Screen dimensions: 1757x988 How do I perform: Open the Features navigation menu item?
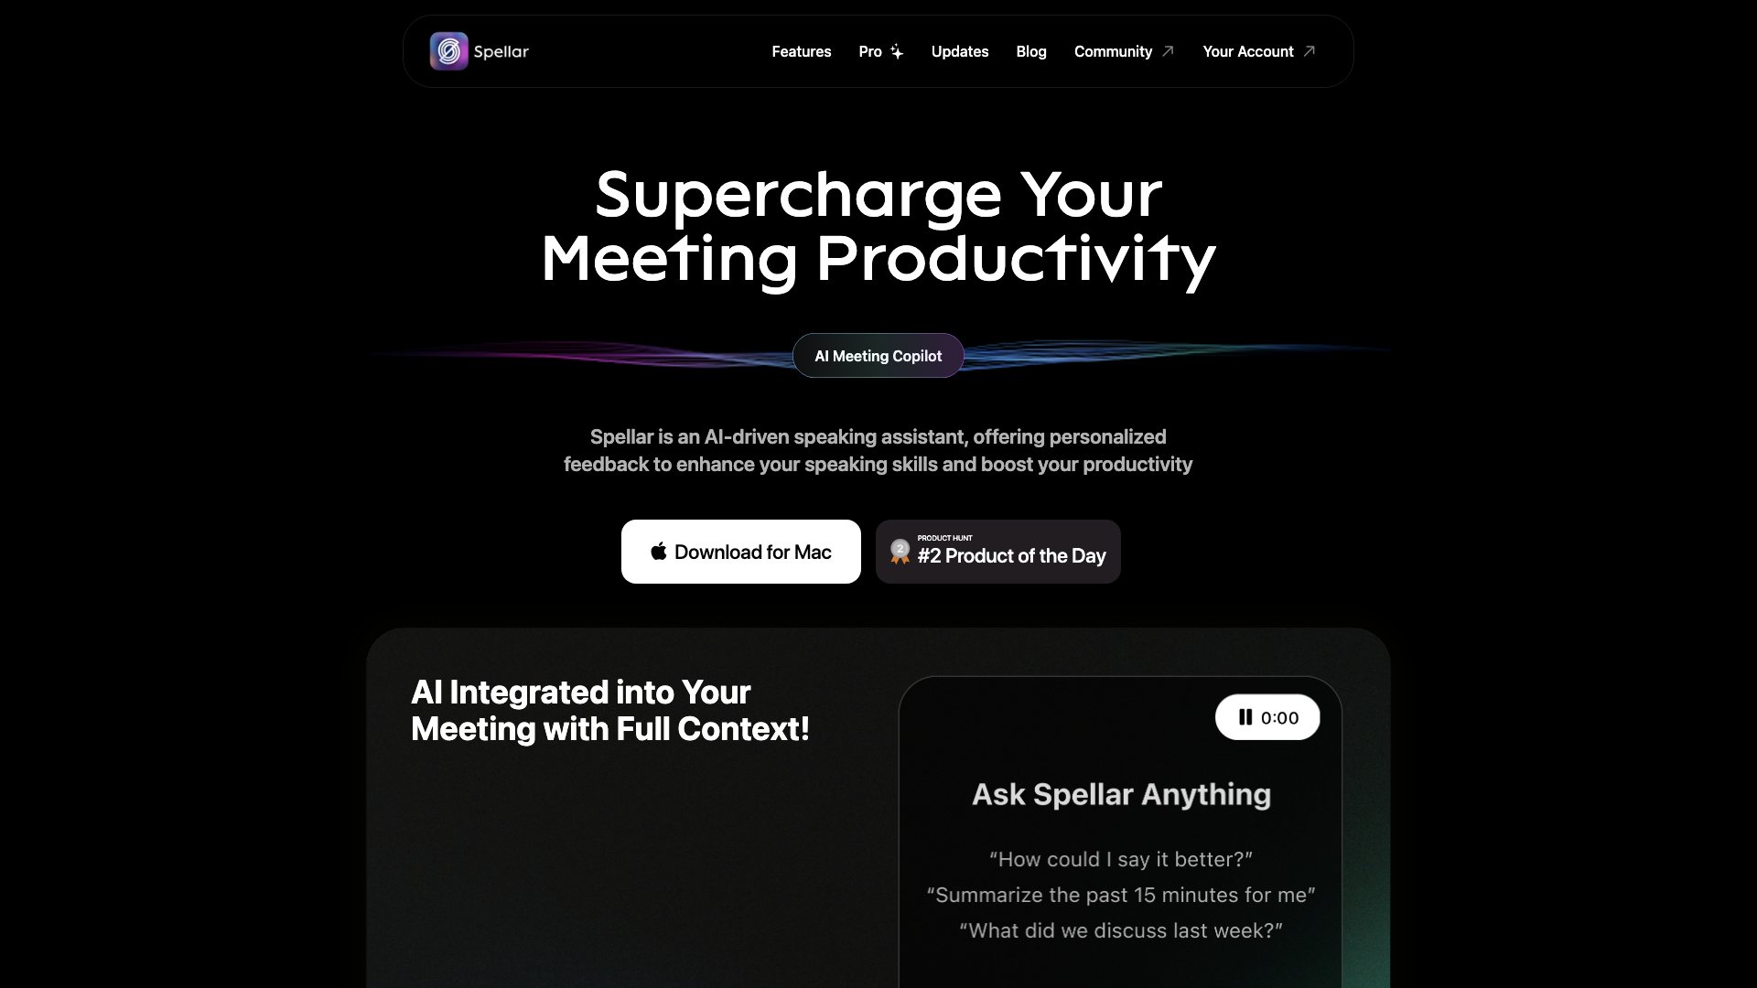coord(802,50)
